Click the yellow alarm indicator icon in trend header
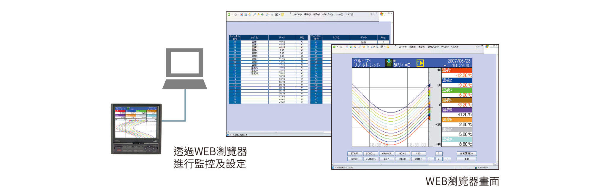608x195 pixels. point(420,63)
